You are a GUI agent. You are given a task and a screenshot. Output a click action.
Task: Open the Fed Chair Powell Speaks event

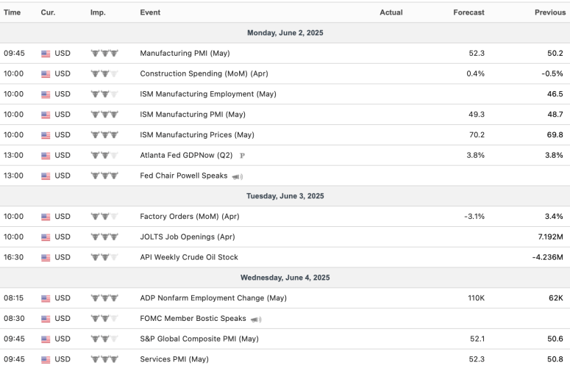click(x=184, y=176)
